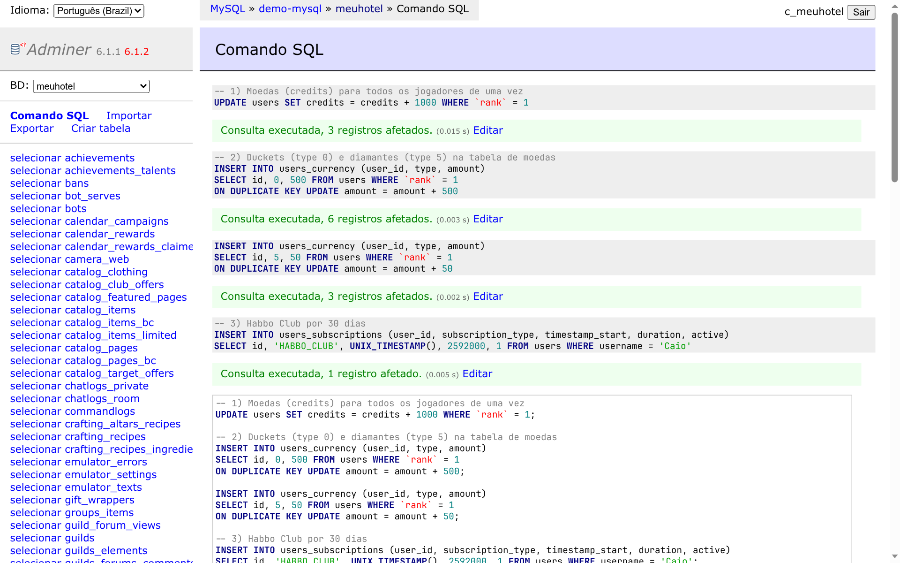
Task: Select the gift_wrappers table
Action: (72, 500)
